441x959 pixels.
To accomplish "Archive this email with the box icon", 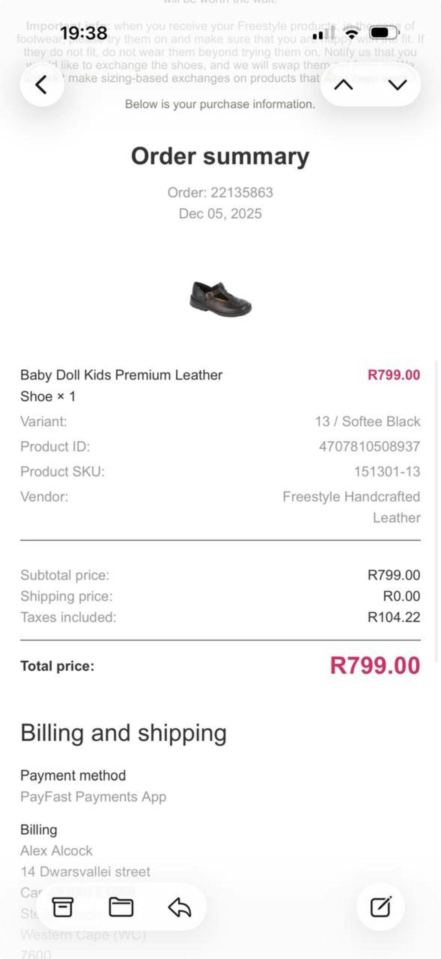I will click(62, 907).
